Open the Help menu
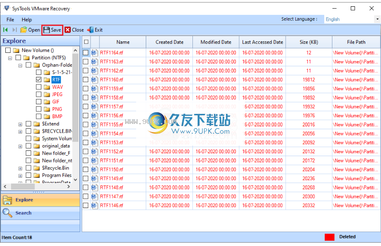Screen dimensions: 381x246 [27, 20]
